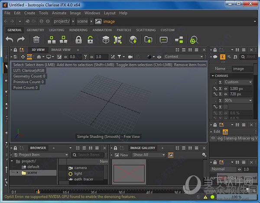Image resolution: width=260 pixels, height=203 pixels.
Task: Click the globe with download arrow icon
Action: tap(133, 40)
